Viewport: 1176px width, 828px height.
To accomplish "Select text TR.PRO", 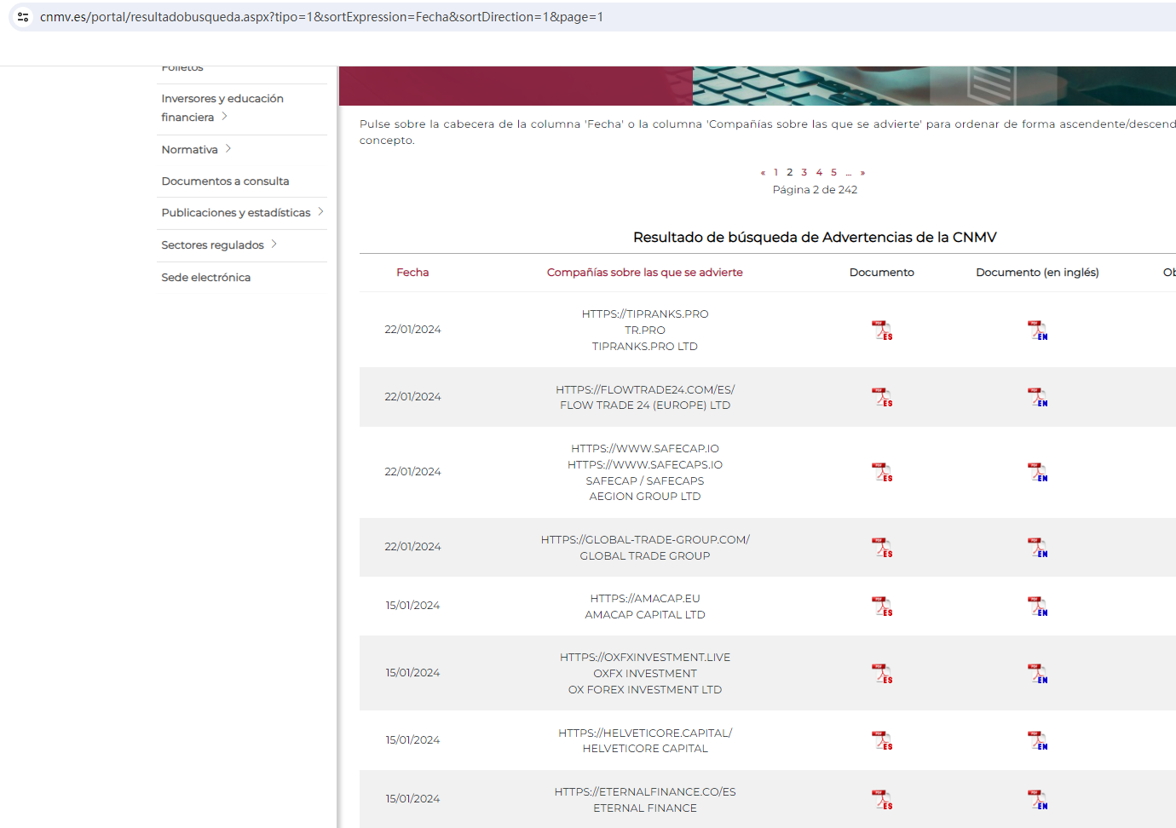I will [645, 331].
